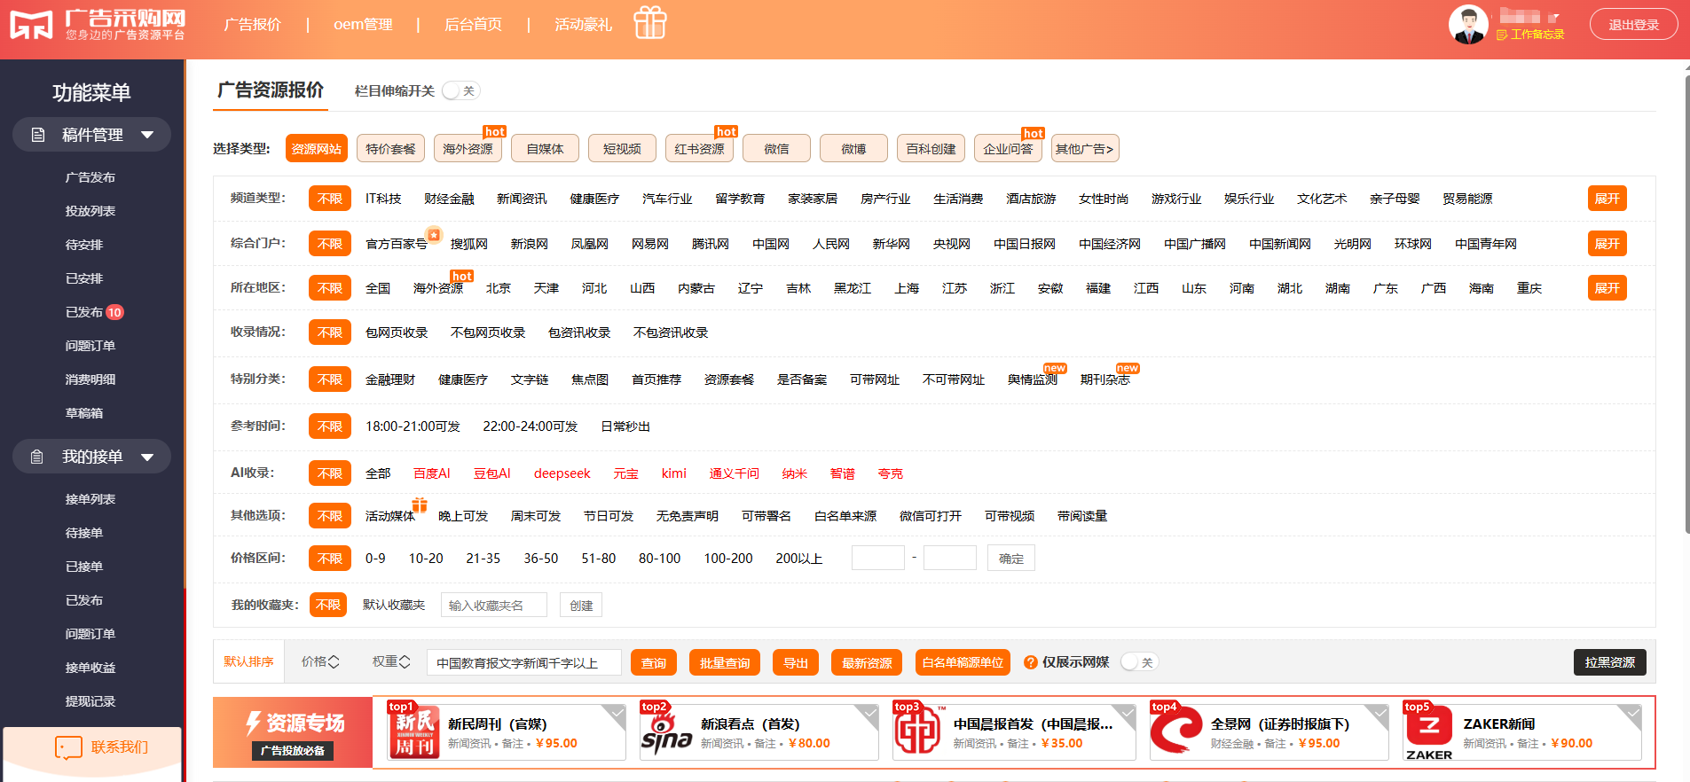This screenshot has width=1690, height=782.
Task: Click the badge beside 官方百家号
Action: [434, 235]
